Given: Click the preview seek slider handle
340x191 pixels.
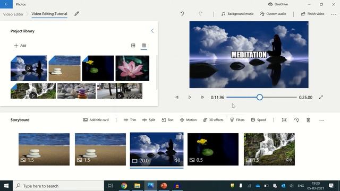Looking at the screenshot, I should 260,97.
